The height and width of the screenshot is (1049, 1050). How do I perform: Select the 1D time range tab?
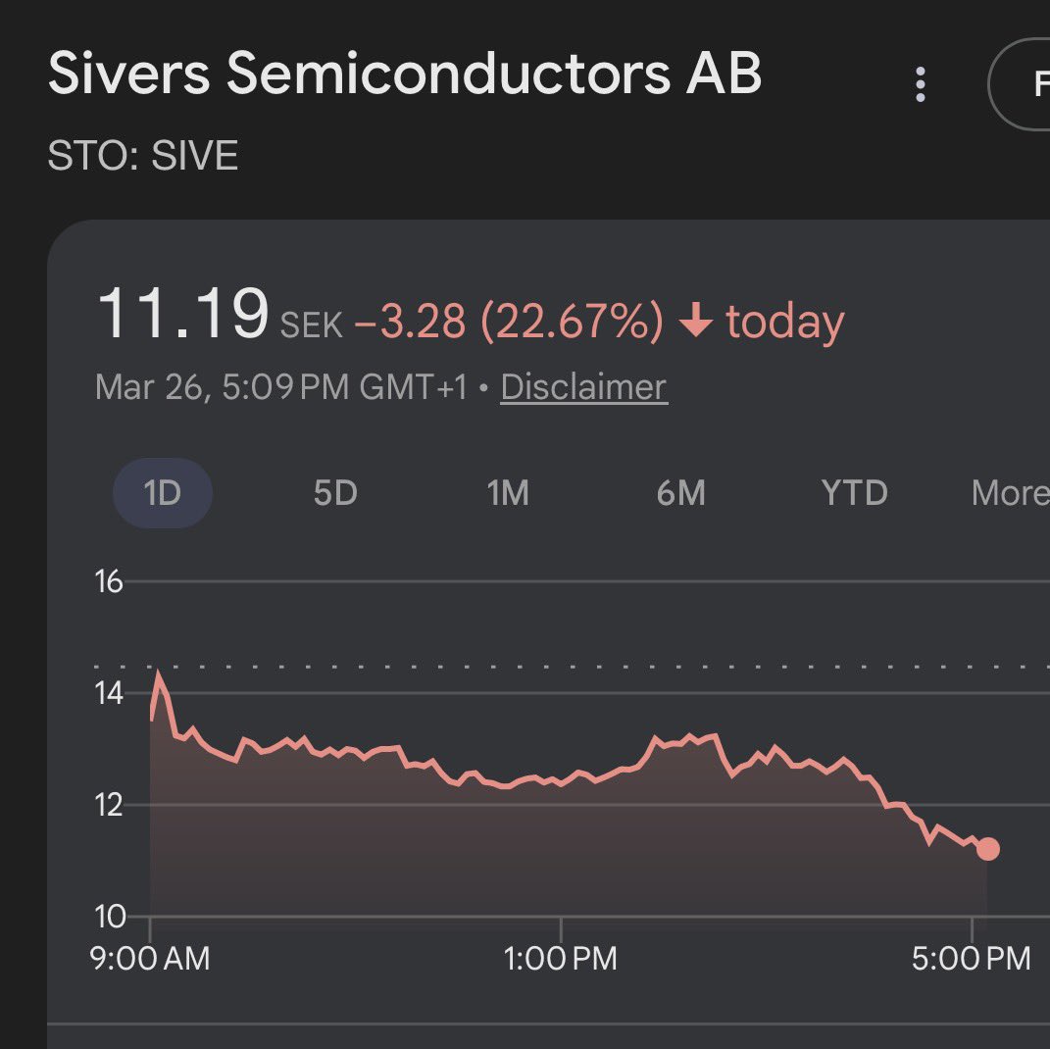[x=163, y=492]
